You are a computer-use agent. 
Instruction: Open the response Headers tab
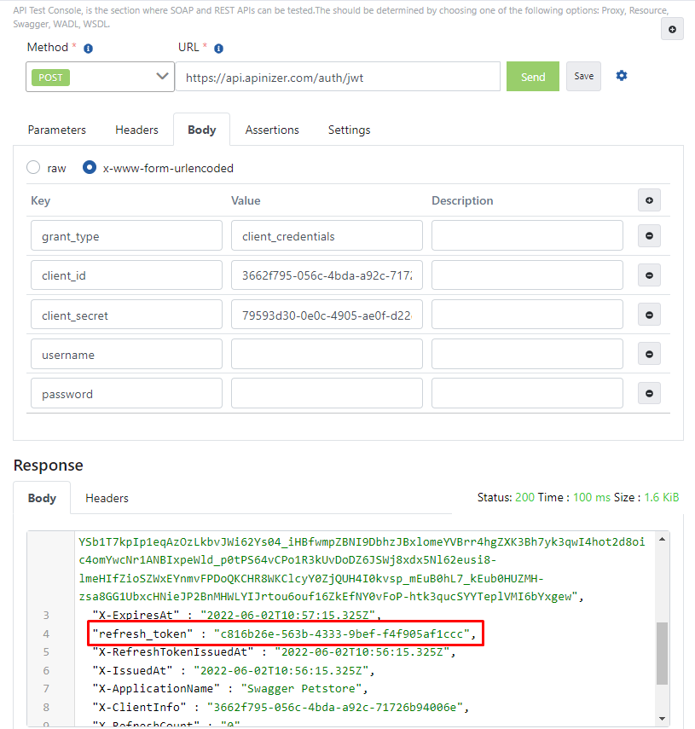(x=107, y=498)
